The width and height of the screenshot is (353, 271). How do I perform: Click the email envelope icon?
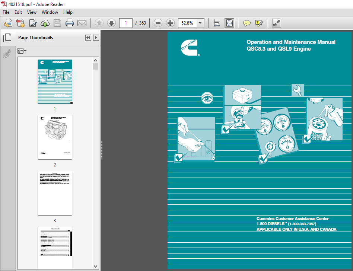point(82,23)
